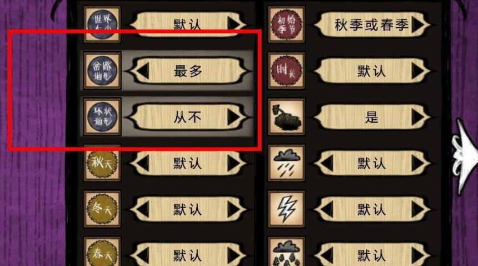The width and height of the screenshot is (478, 266).
Task: Click the 秋天 autumn season icon
Action: point(102,163)
